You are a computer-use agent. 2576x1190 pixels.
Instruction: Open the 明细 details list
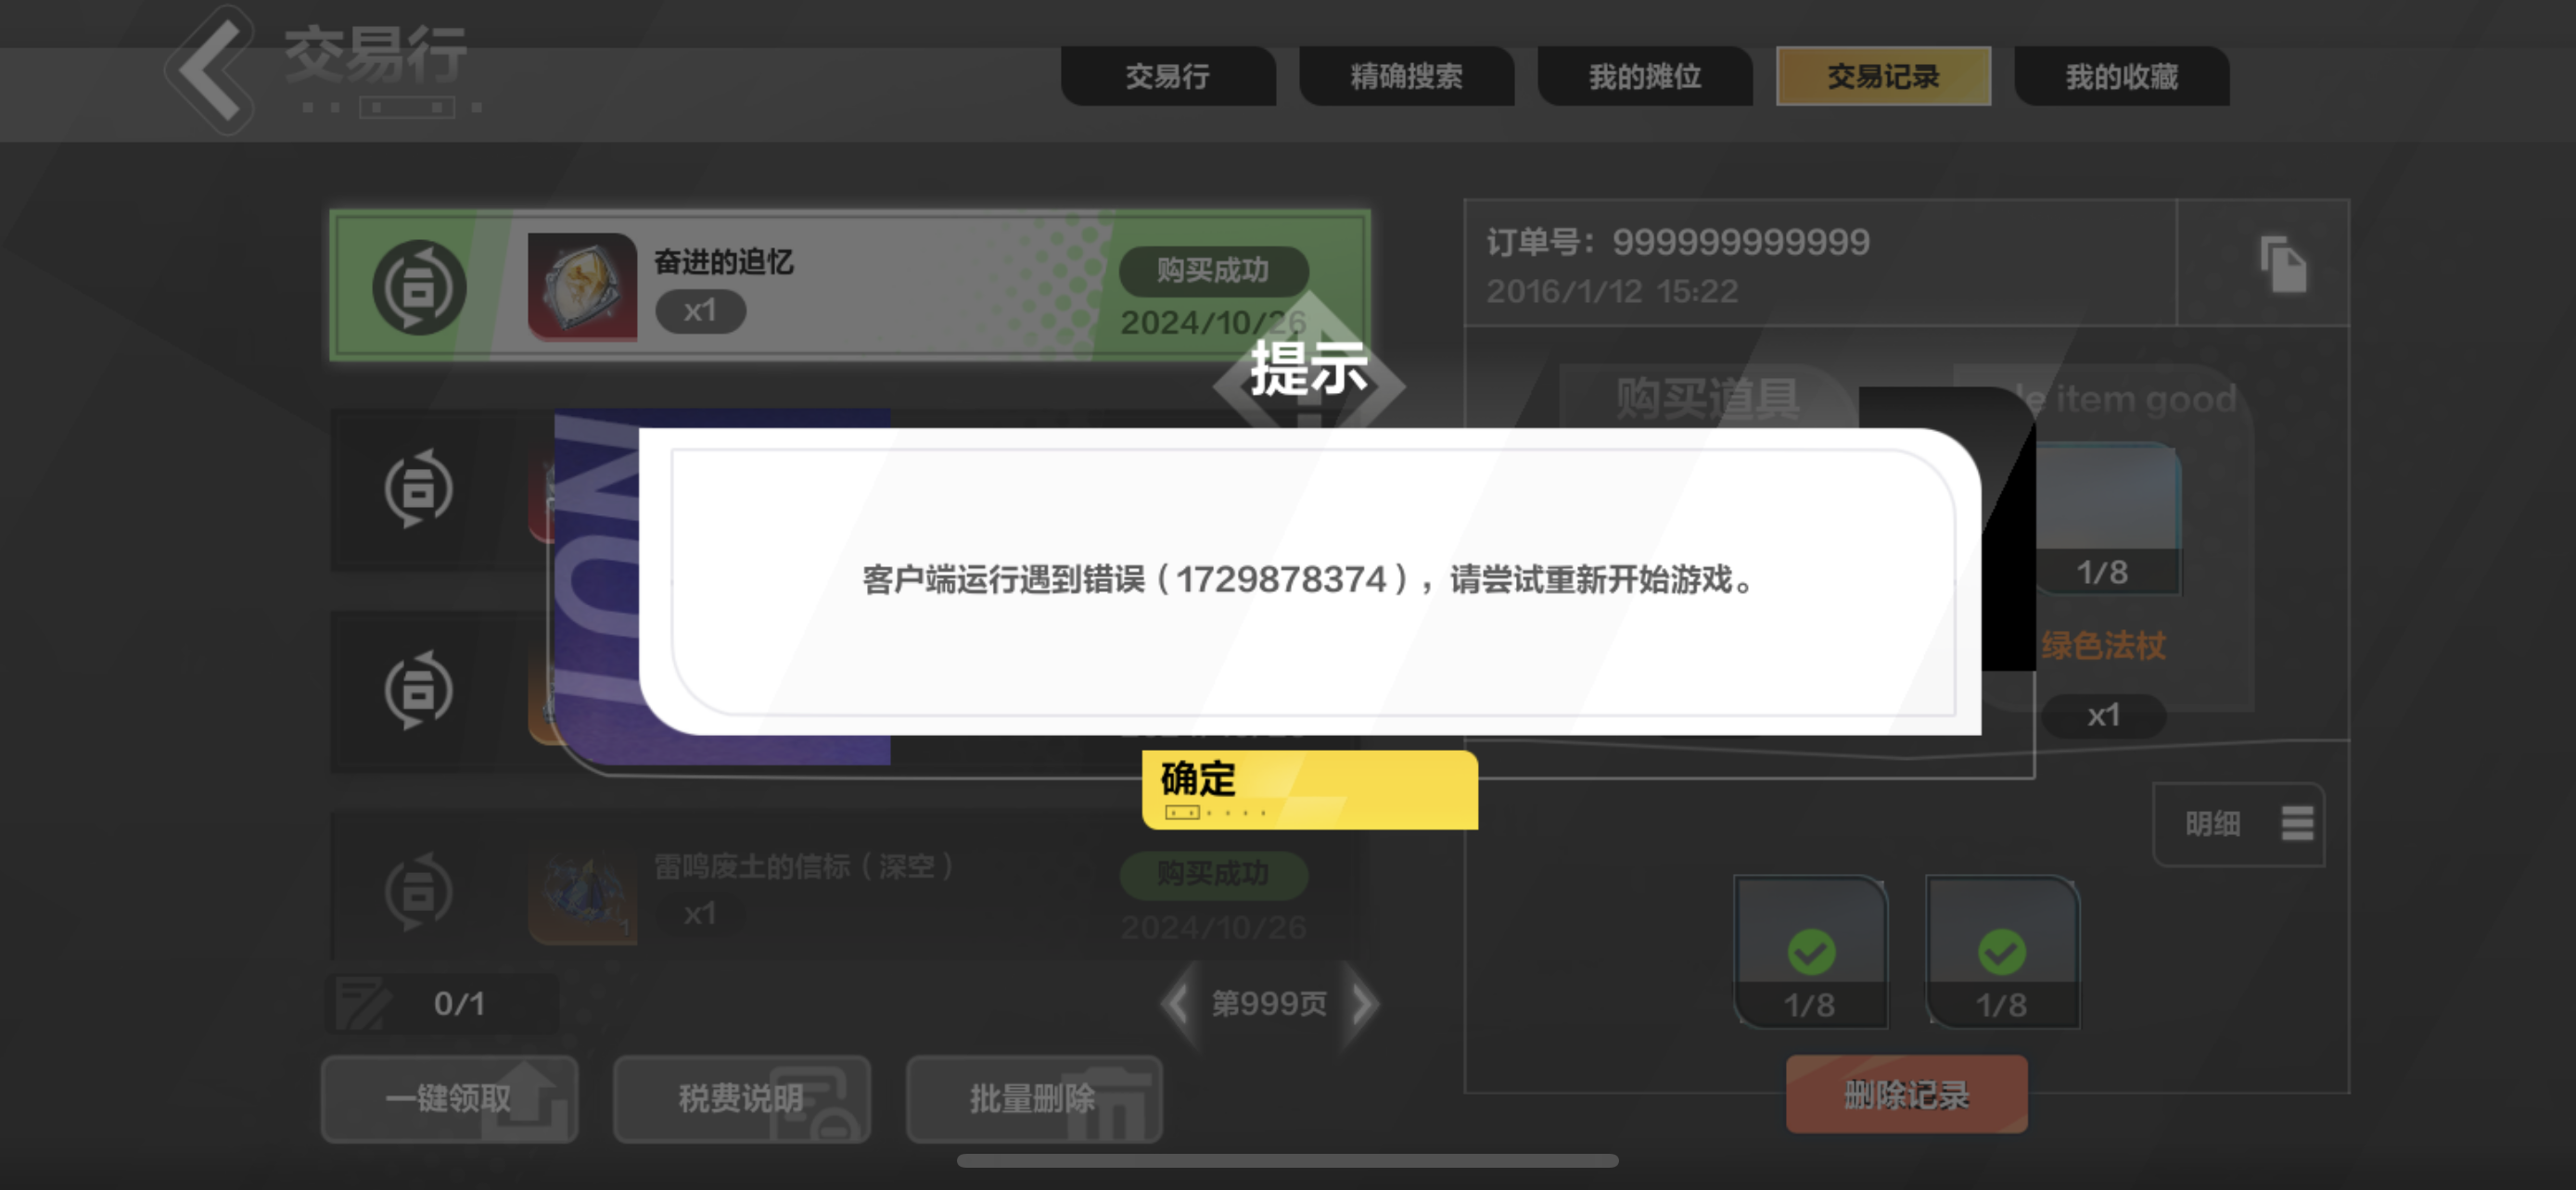point(2238,824)
